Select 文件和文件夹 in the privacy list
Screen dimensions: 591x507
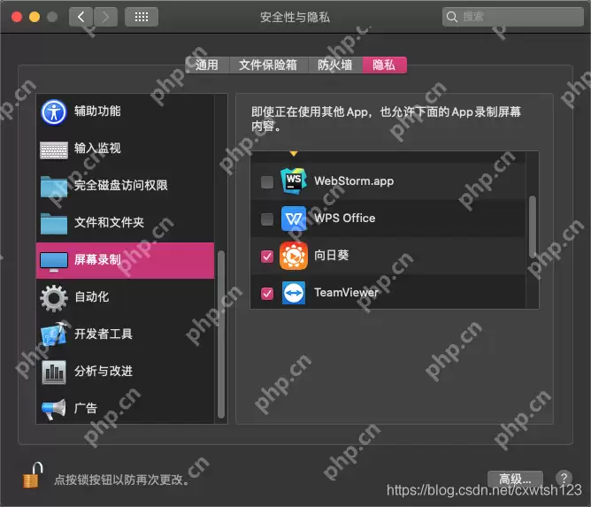125,223
